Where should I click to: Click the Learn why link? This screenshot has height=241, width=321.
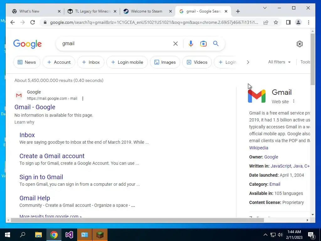pyautogui.click(x=24, y=122)
